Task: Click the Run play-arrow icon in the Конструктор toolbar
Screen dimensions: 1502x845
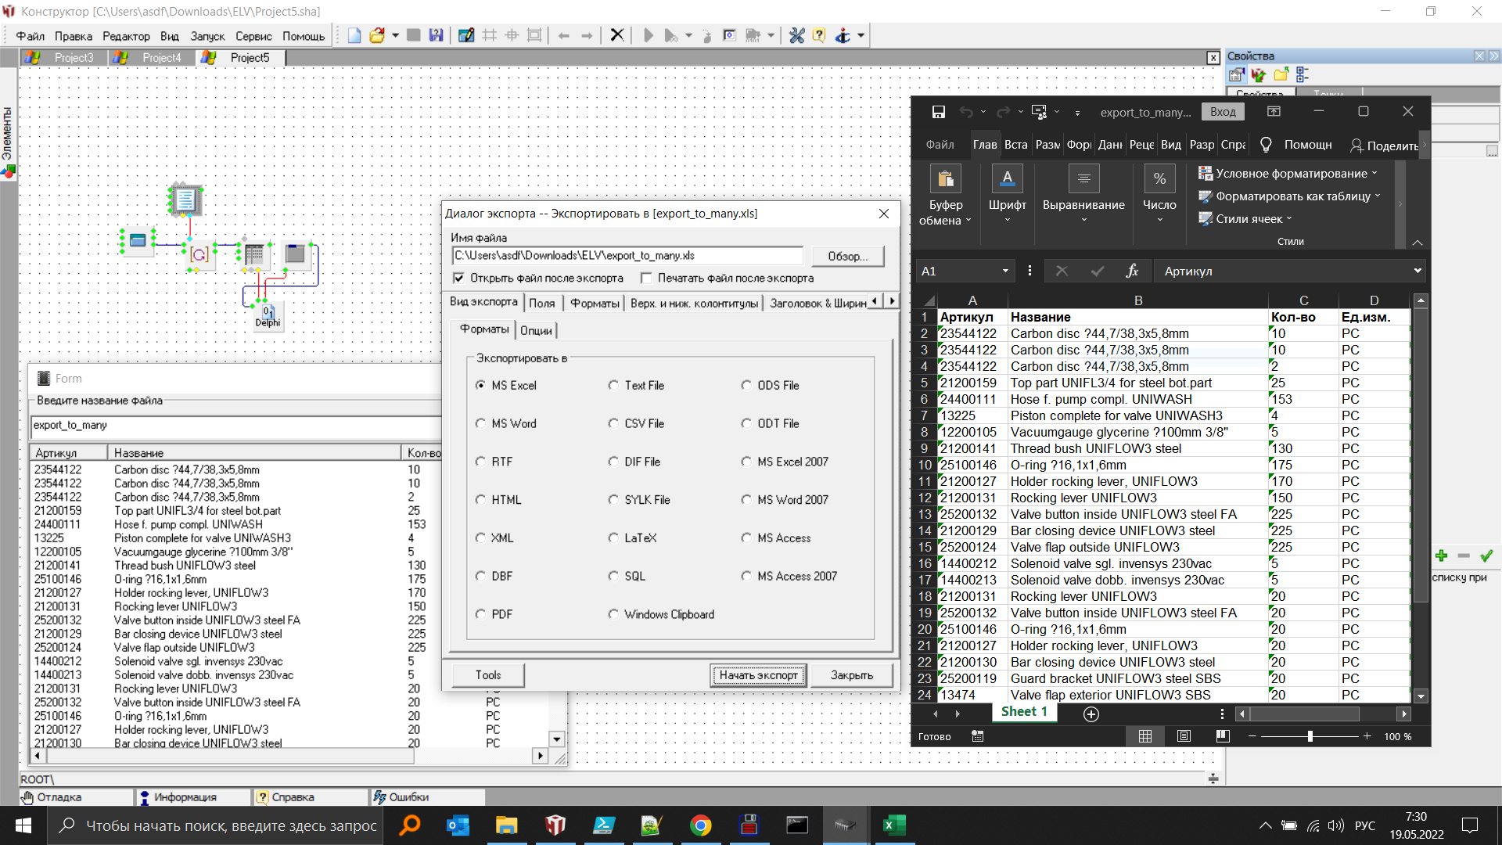Action: pos(648,35)
